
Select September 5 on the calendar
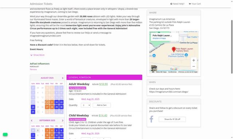57,130
